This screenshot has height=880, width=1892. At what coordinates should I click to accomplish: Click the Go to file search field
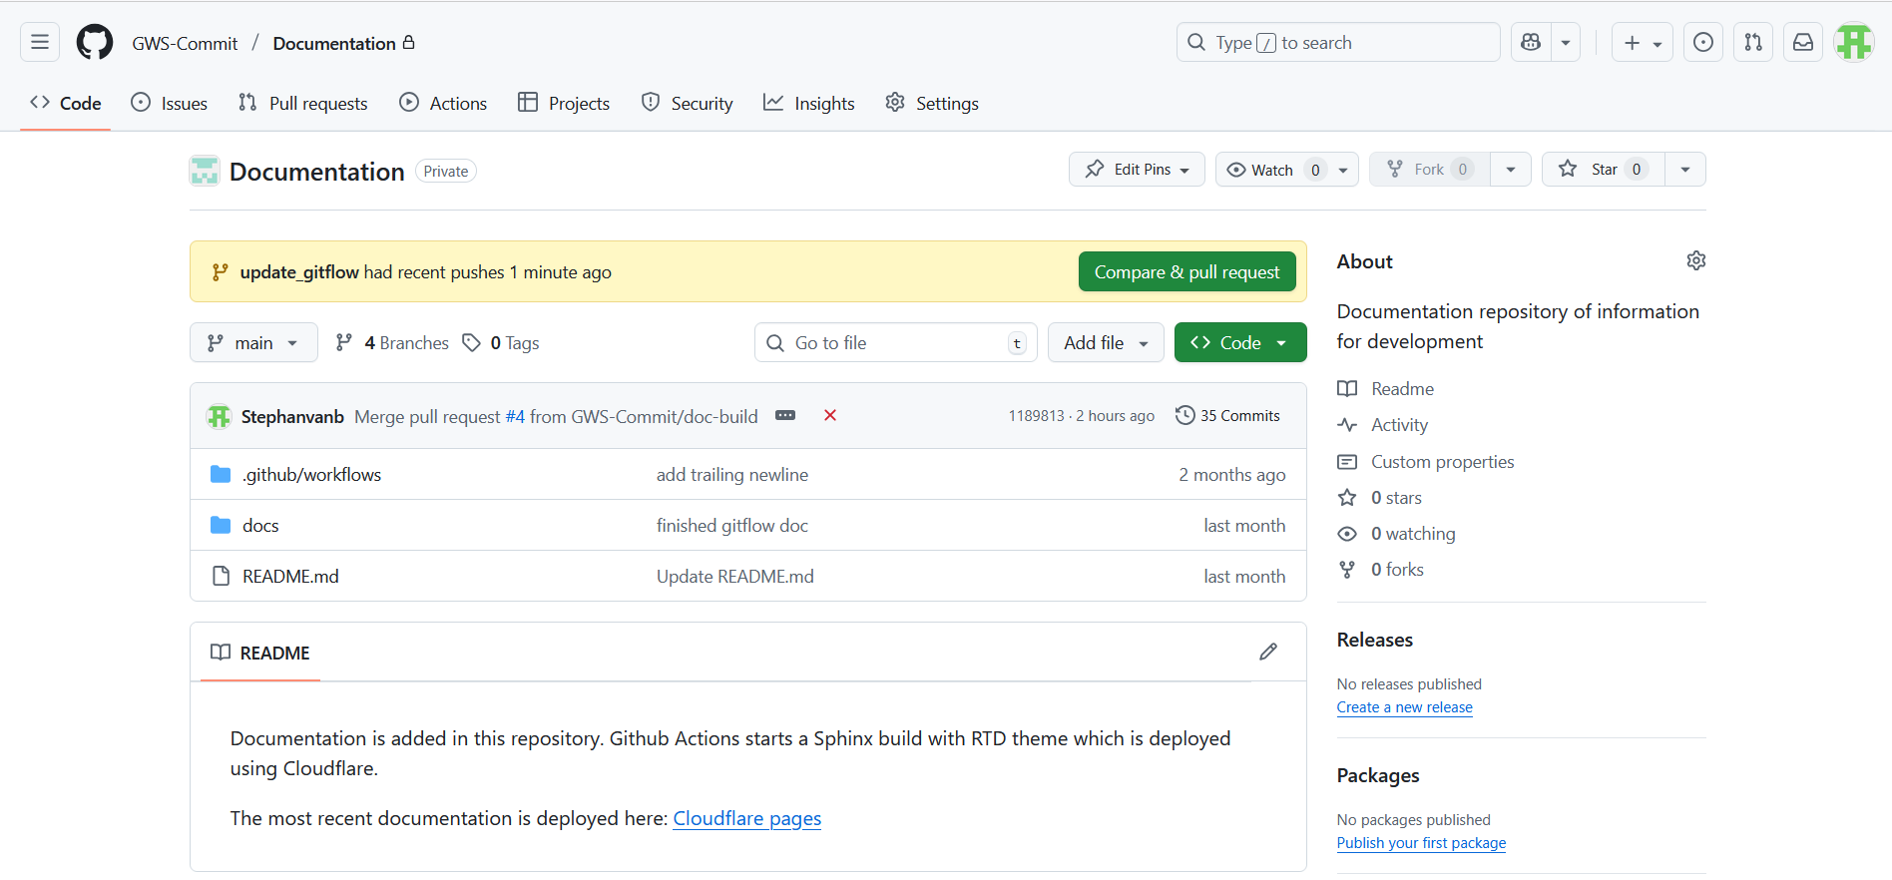pyautogui.click(x=894, y=342)
